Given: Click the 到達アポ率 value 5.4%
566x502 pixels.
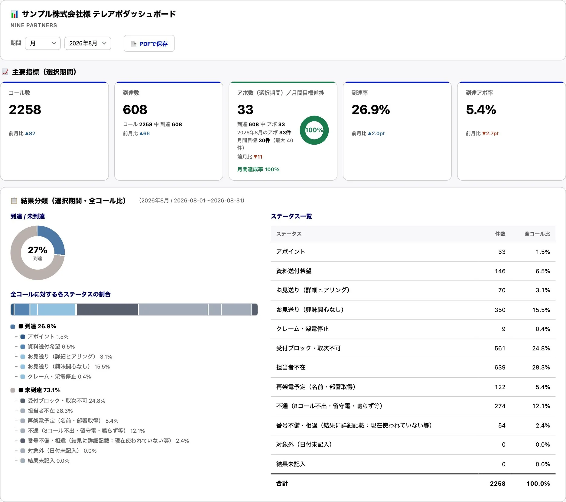Looking at the screenshot, I should (x=481, y=110).
